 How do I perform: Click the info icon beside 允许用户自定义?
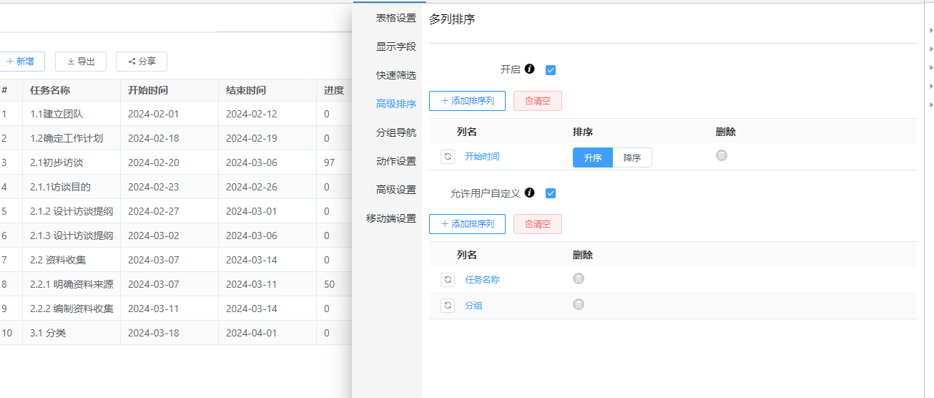tap(529, 193)
